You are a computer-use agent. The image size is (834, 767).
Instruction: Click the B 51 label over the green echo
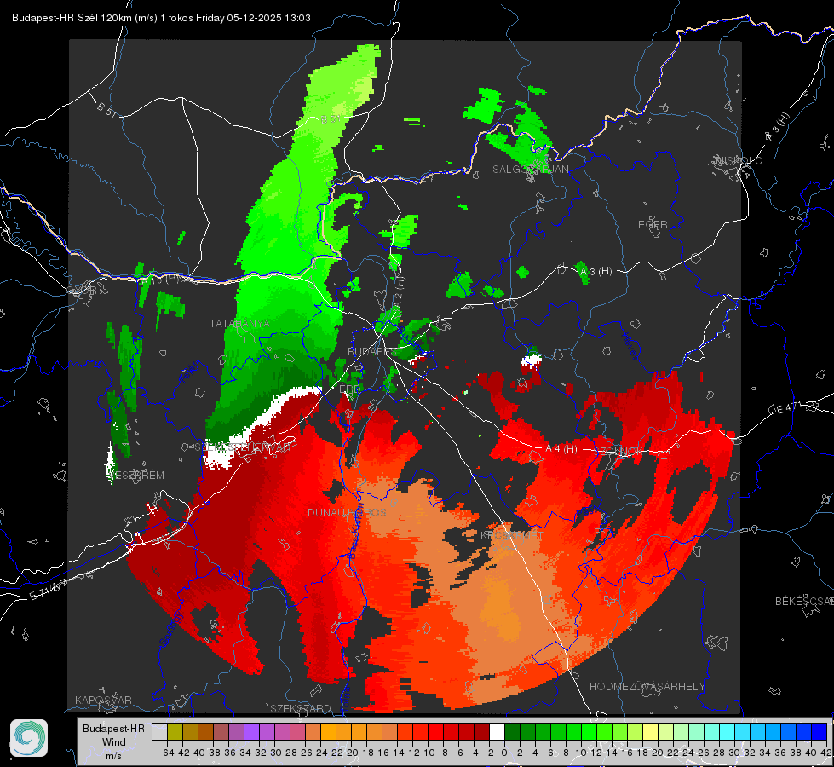(x=331, y=118)
